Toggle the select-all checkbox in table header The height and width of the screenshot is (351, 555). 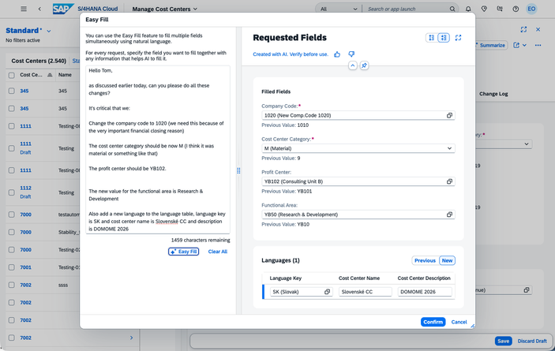coord(12,75)
